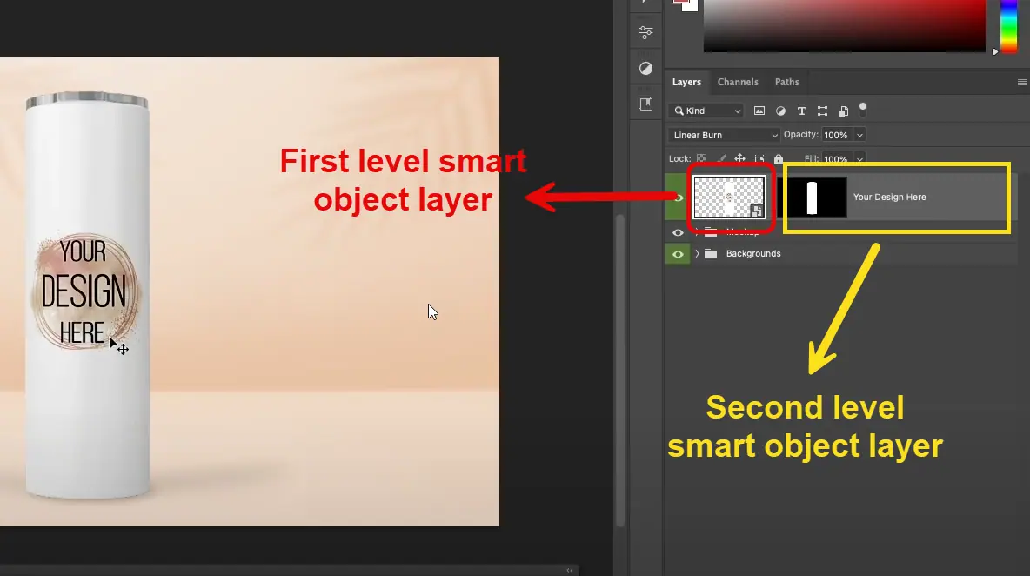Switch to the Channels tab
This screenshot has width=1030, height=576.
[x=738, y=82]
